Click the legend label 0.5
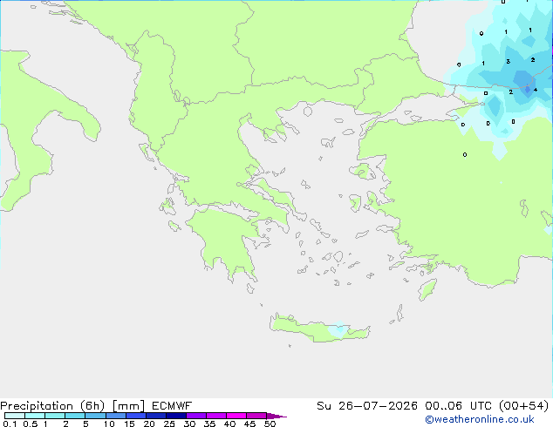The height and width of the screenshot is (427, 553). click(x=30, y=424)
